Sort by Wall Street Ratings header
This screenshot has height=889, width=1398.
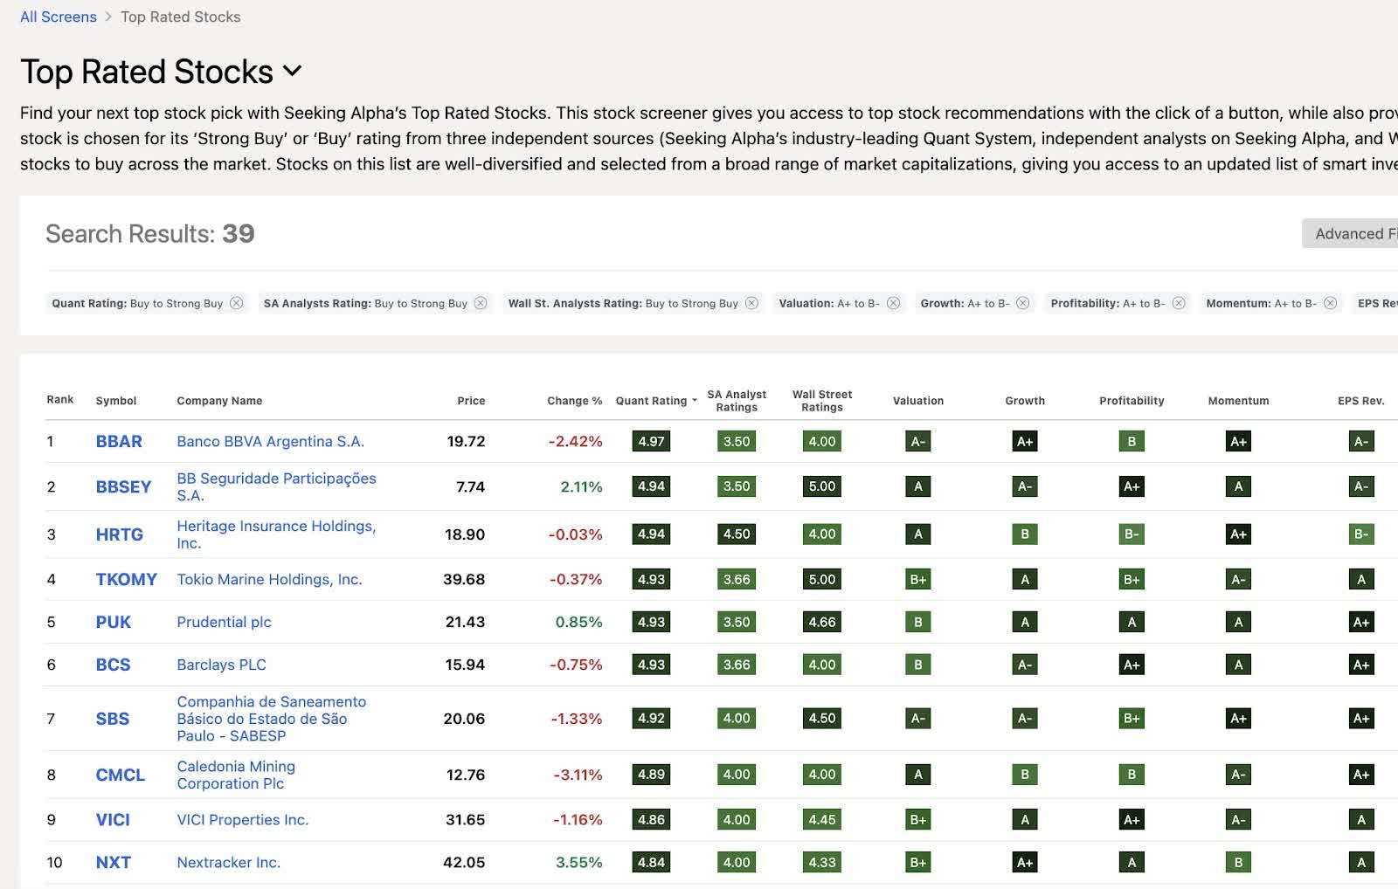822,401
